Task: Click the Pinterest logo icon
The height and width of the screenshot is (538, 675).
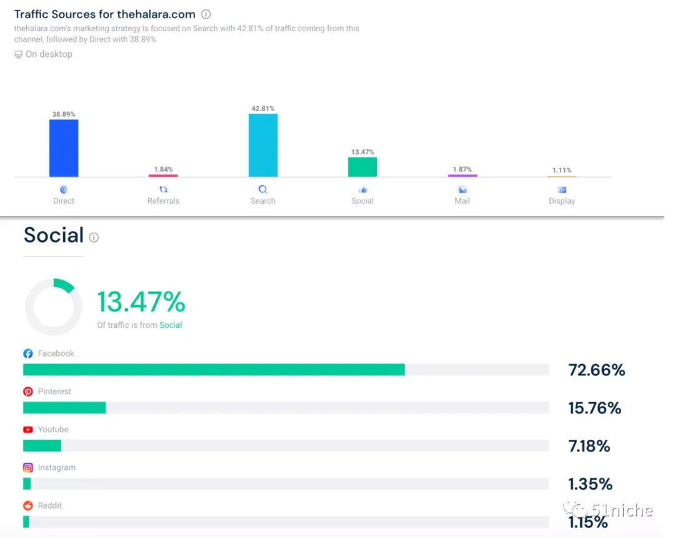Action: [x=28, y=392]
